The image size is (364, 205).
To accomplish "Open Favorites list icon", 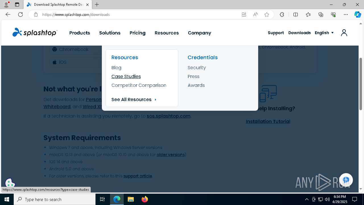I will coord(308,15).
